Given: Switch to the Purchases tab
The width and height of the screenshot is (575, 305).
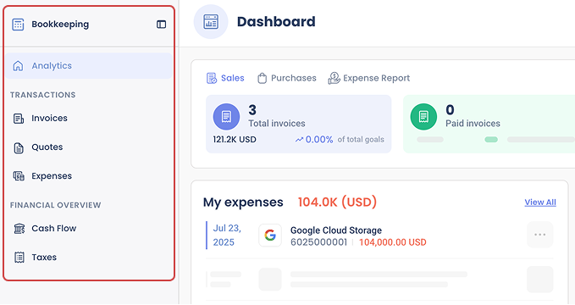Looking at the screenshot, I should click(287, 78).
